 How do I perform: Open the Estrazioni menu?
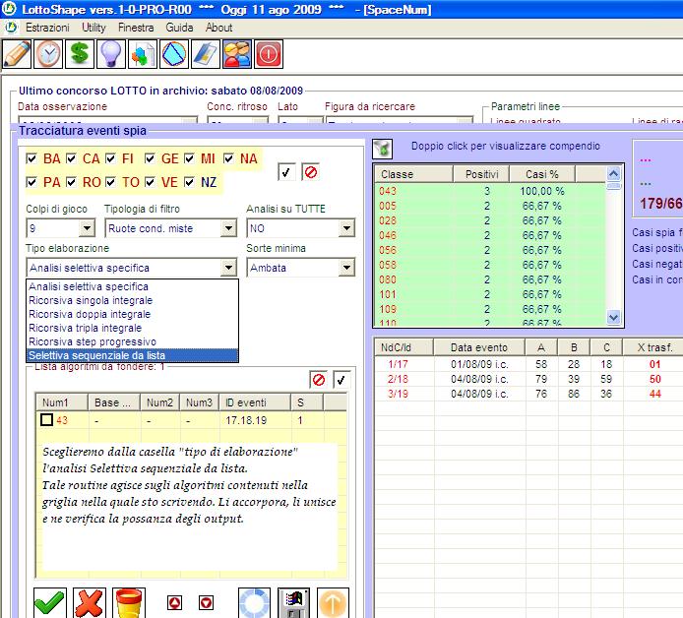point(47,28)
